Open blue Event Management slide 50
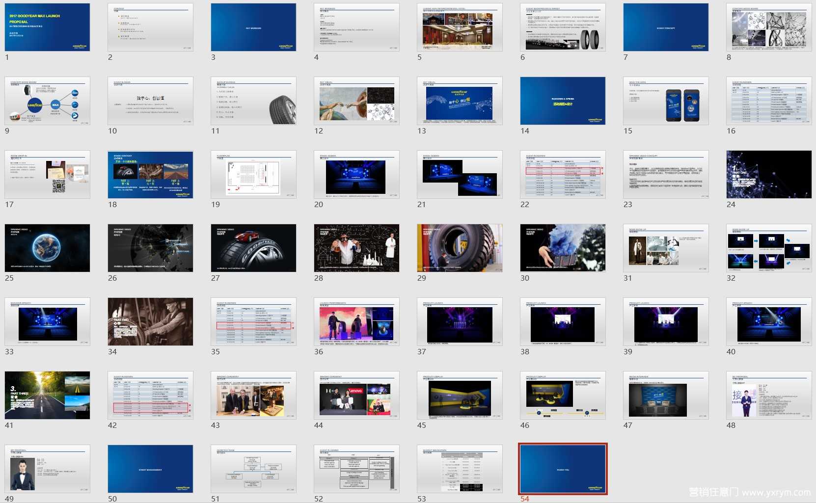The image size is (816, 503). (x=150, y=469)
